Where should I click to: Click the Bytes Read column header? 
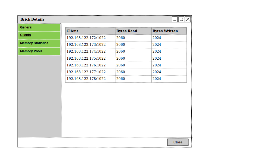click(133, 31)
